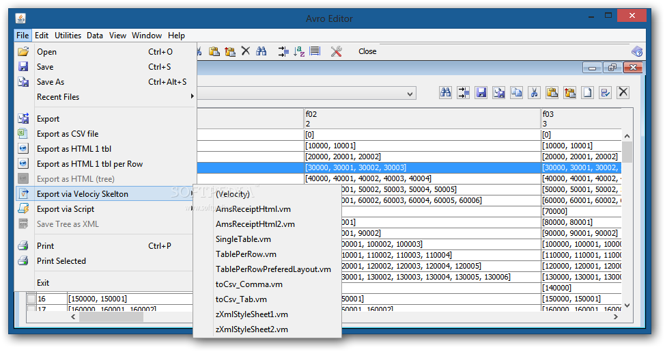Open the Edit menu
The image size is (665, 352).
[x=42, y=36]
